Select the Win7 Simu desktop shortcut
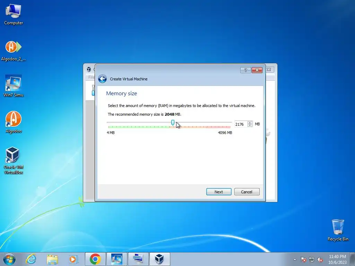 14,86
